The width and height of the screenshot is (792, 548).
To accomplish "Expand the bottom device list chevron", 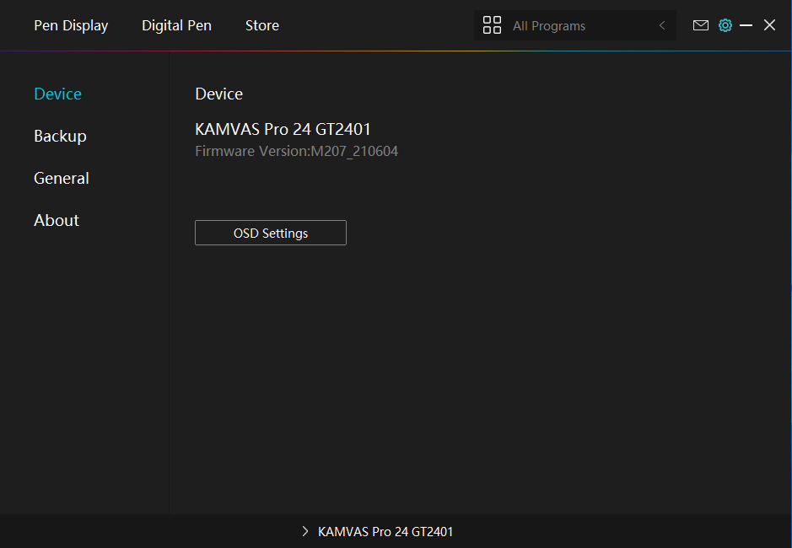I will (x=305, y=531).
